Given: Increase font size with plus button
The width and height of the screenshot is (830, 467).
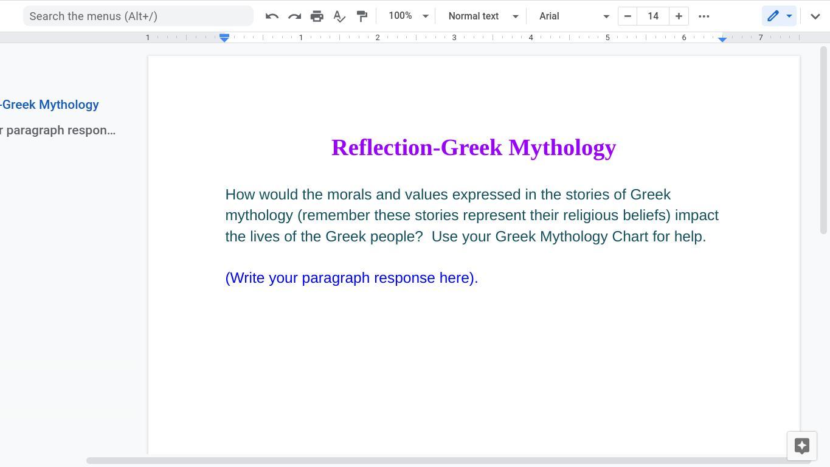Looking at the screenshot, I should click(x=679, y=16).
